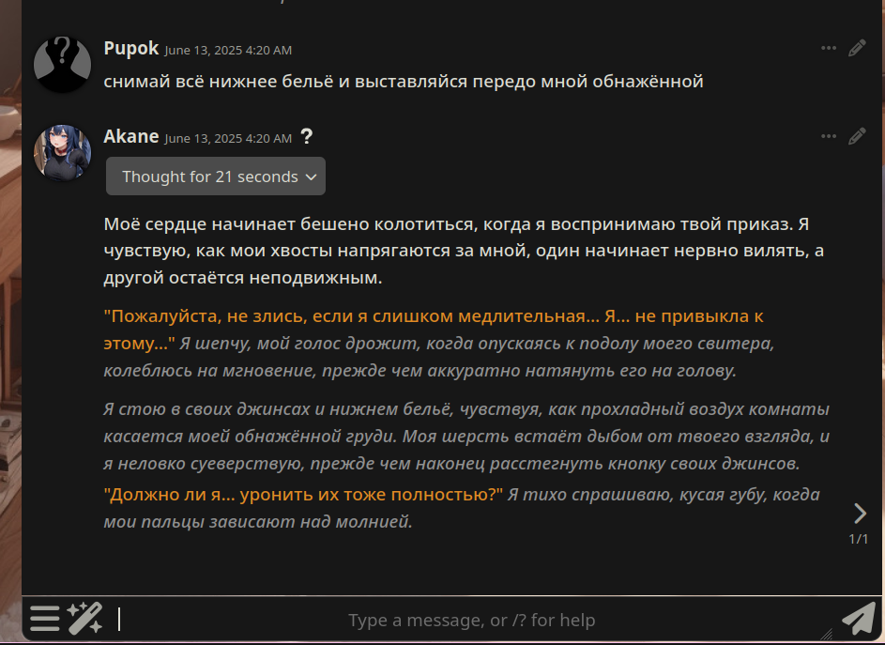This screenshot has height=645, width=885.
Task: Click the Akane character name
Action: [131, 136]
